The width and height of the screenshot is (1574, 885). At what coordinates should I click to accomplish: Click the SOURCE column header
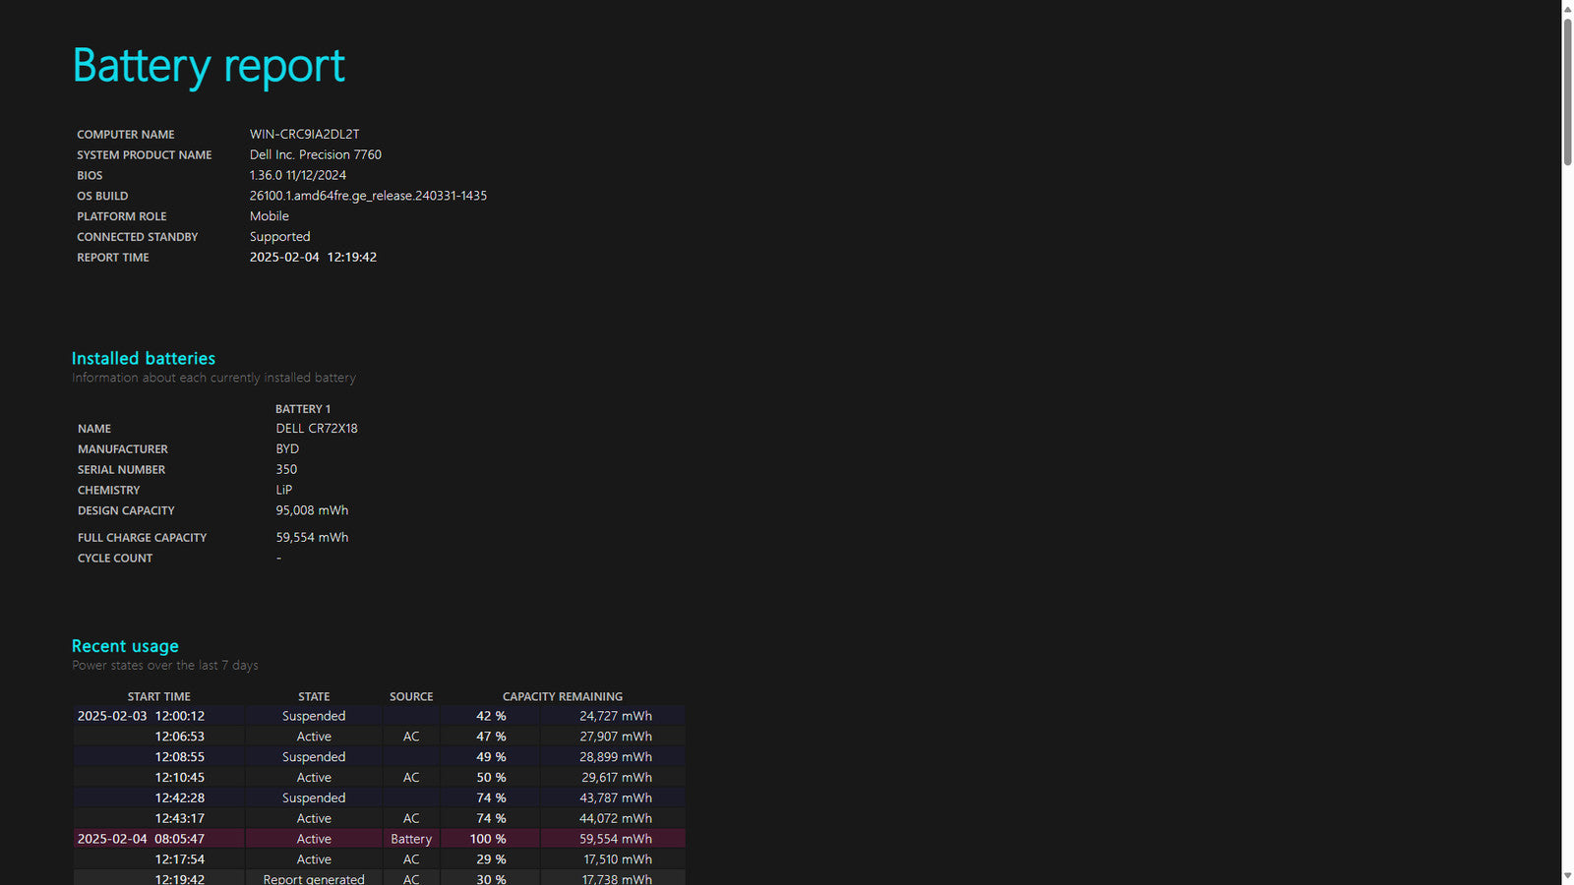pos(411,696)
